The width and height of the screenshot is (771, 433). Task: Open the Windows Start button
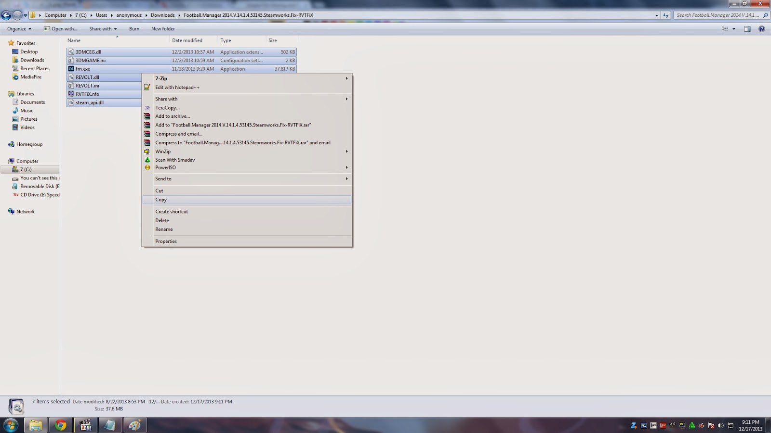coord(11,425)
